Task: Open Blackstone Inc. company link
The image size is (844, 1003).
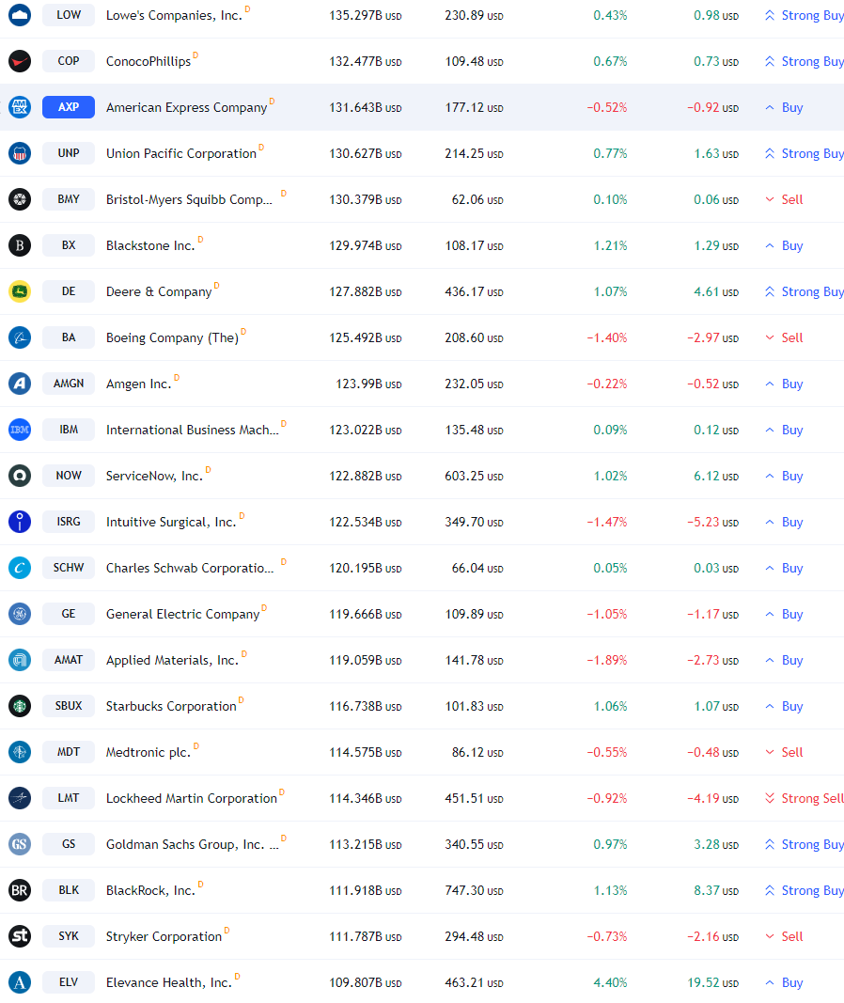Action: [x=150, y=245]
